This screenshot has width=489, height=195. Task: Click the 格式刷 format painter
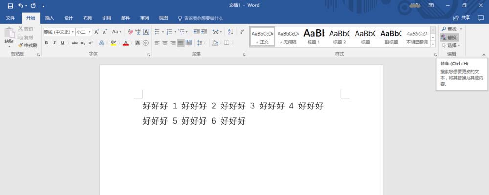[27, 45]
